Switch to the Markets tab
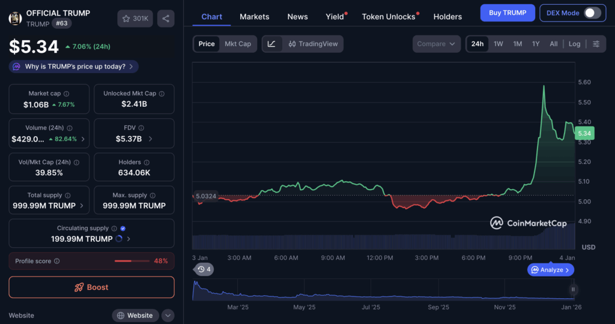Image resolution: width=615 pixels, height=324 pixels. click(x=255, y=17)
